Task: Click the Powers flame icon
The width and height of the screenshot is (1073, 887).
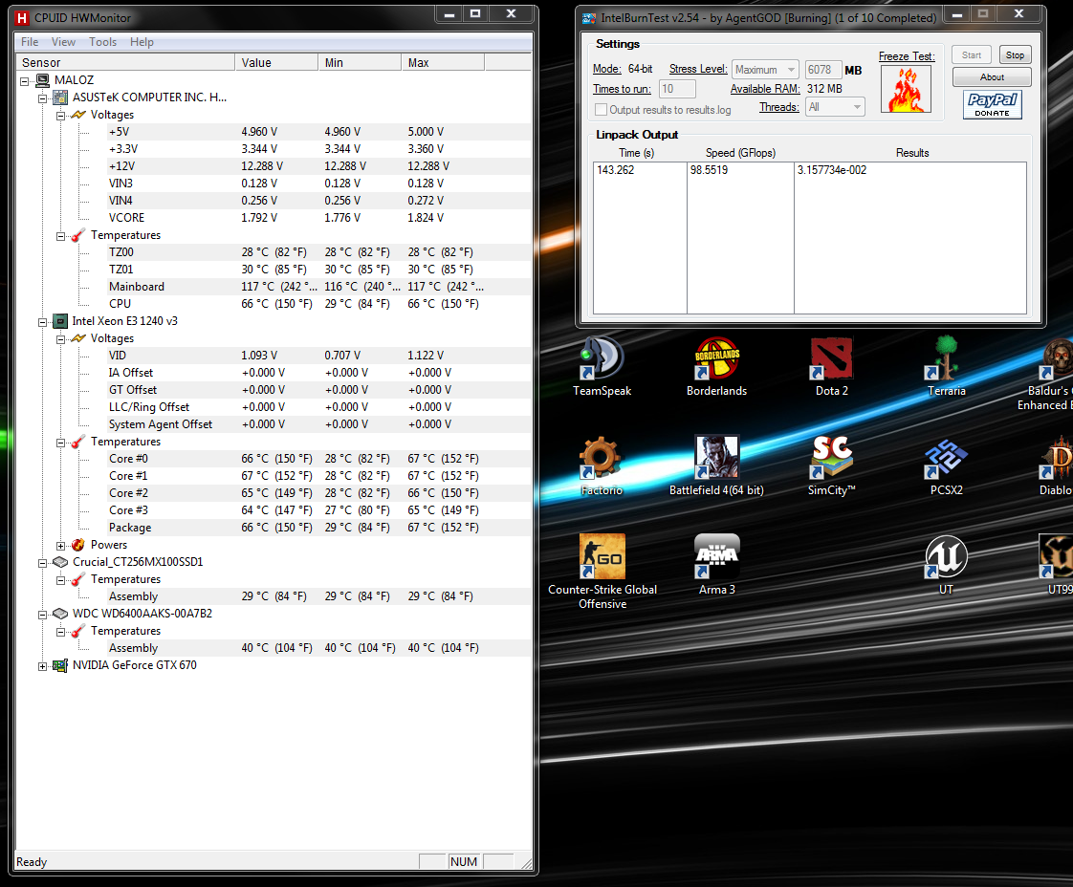Action: 78,545
